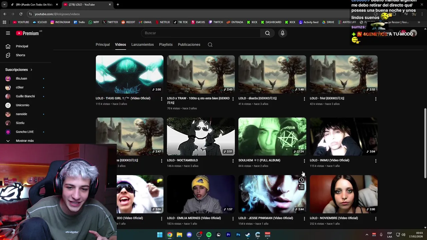This screenshot has width=427, height=240.
Task: Click Watch later clock icon on JESSE PINKMAN thumbnail
Action: tap(301, 180)
